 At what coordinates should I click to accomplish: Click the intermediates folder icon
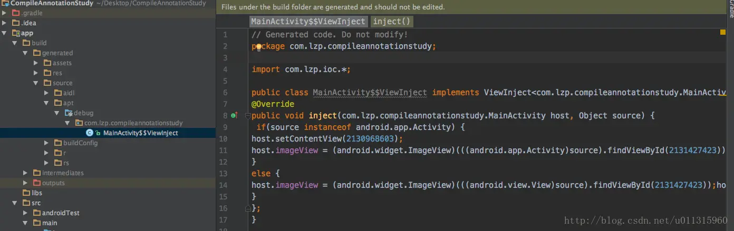click(36, 173)
